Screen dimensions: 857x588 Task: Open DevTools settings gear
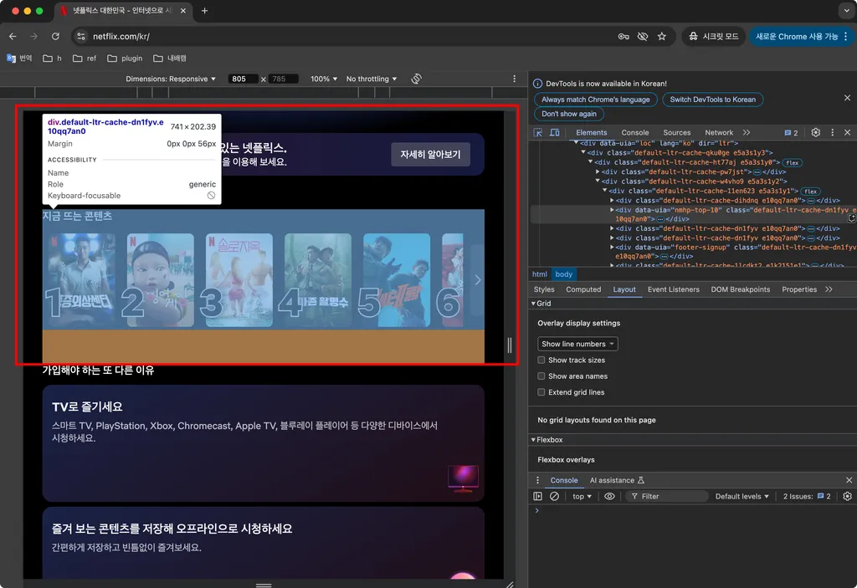click(815, 132)
